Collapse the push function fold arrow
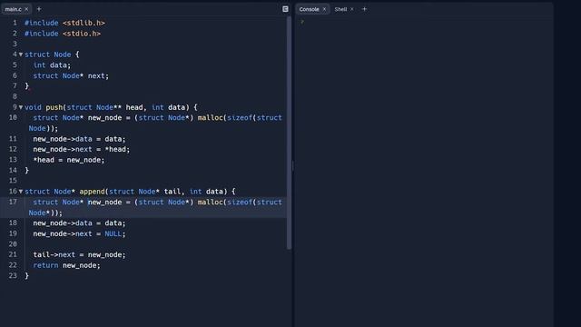Screen dimensions: 581x327 click(21, 107)
